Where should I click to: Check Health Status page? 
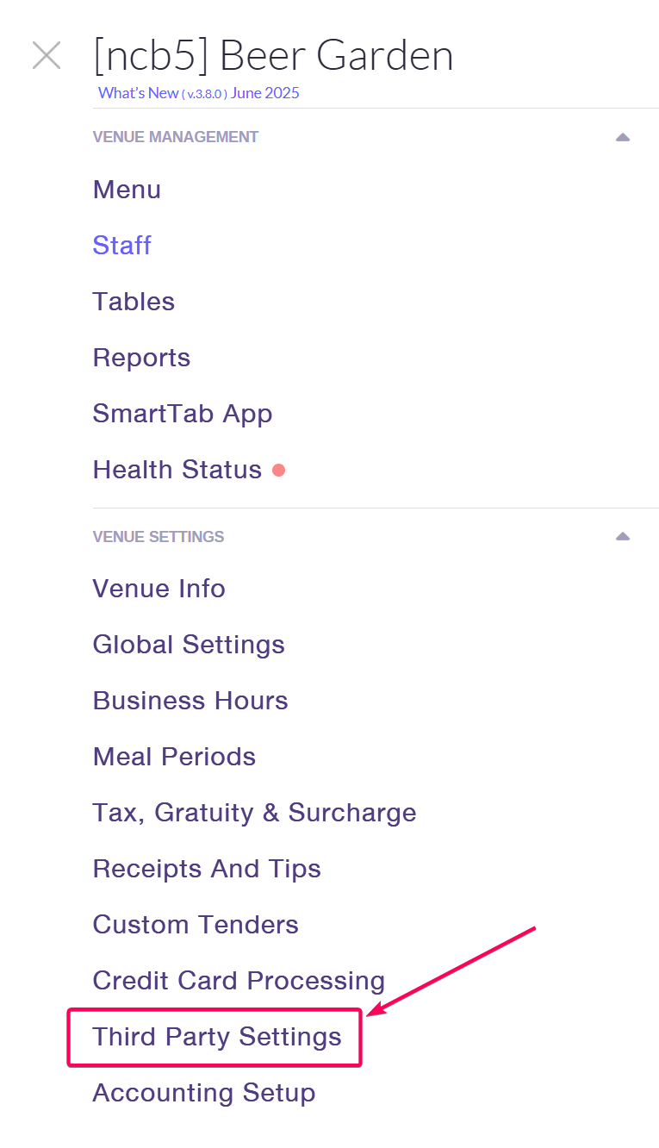pyautogui.click(x=177, y=470)
